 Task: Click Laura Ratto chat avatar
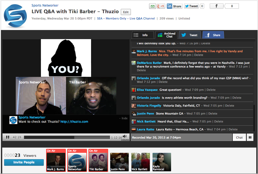pos(134,130)
